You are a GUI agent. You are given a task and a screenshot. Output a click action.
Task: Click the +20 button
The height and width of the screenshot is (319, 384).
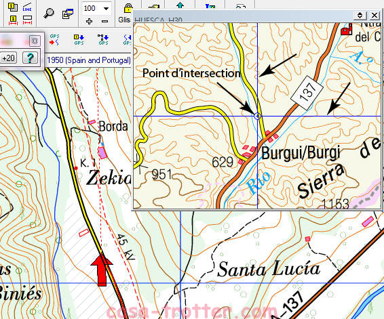click(x=8, y=58)
